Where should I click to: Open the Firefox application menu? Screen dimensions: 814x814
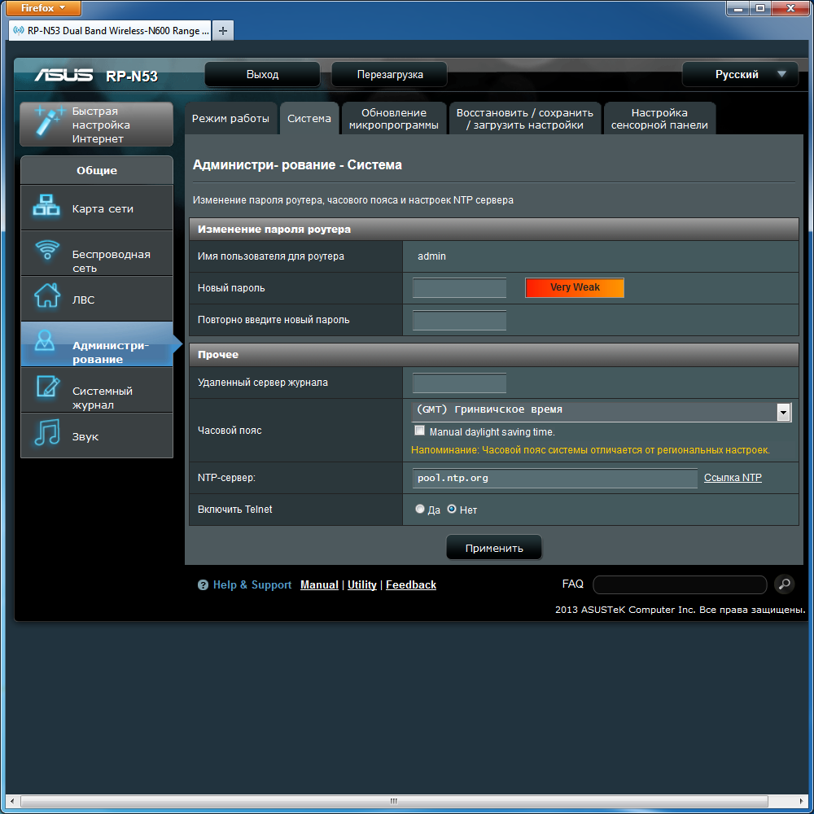click(44, 8)
